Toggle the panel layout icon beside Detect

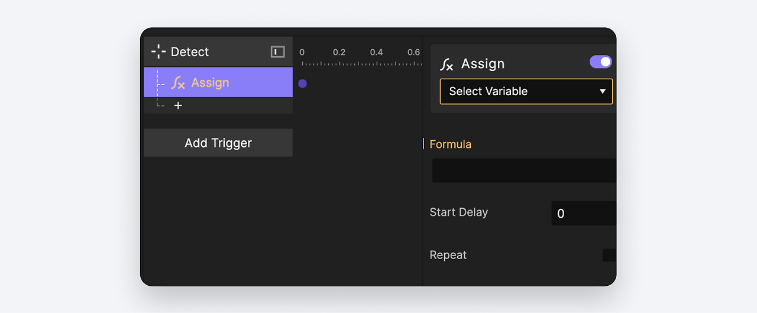[x=278, y=52]
